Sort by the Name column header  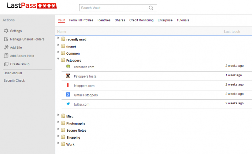(61, 32)
